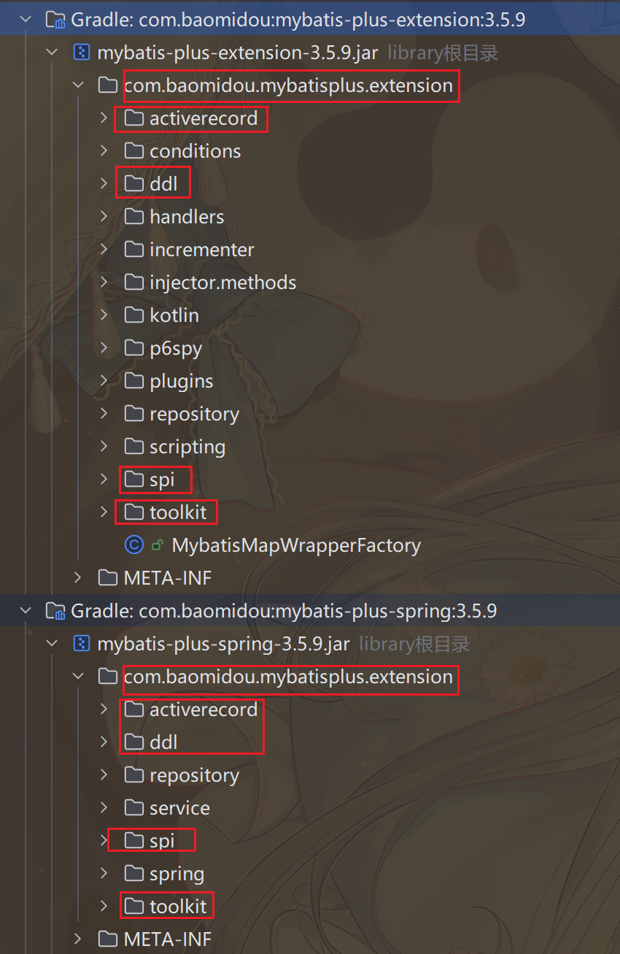
Task: Select repository package in the spring jar
Action: point(194,775)
